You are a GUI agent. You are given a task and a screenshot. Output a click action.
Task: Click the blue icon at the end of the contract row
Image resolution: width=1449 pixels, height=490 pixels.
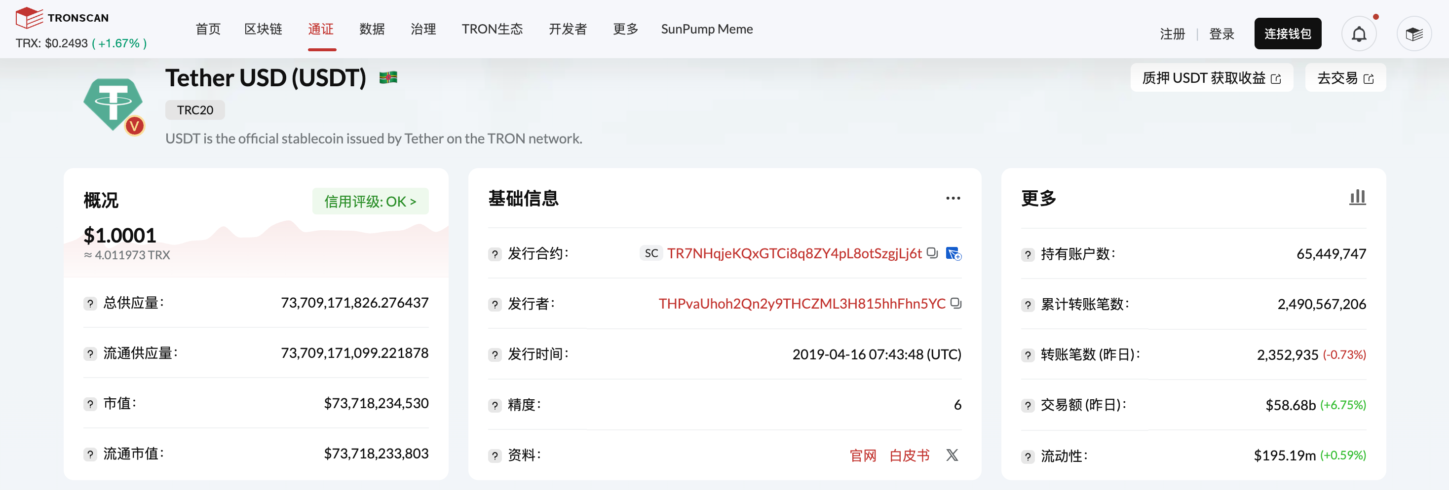[953, 253]
